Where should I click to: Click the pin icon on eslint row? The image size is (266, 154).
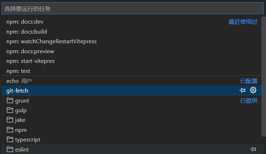point(253,149)
